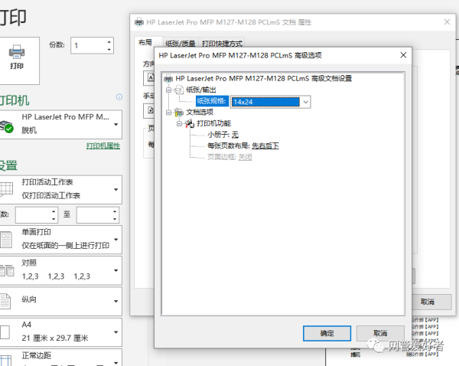Screen dimensions: 459x366
Task: Increase the starting page number spinner
Action: click(x=54, y=211)
